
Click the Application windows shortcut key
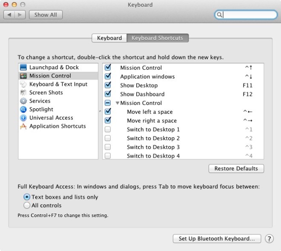tap(249, 76)
